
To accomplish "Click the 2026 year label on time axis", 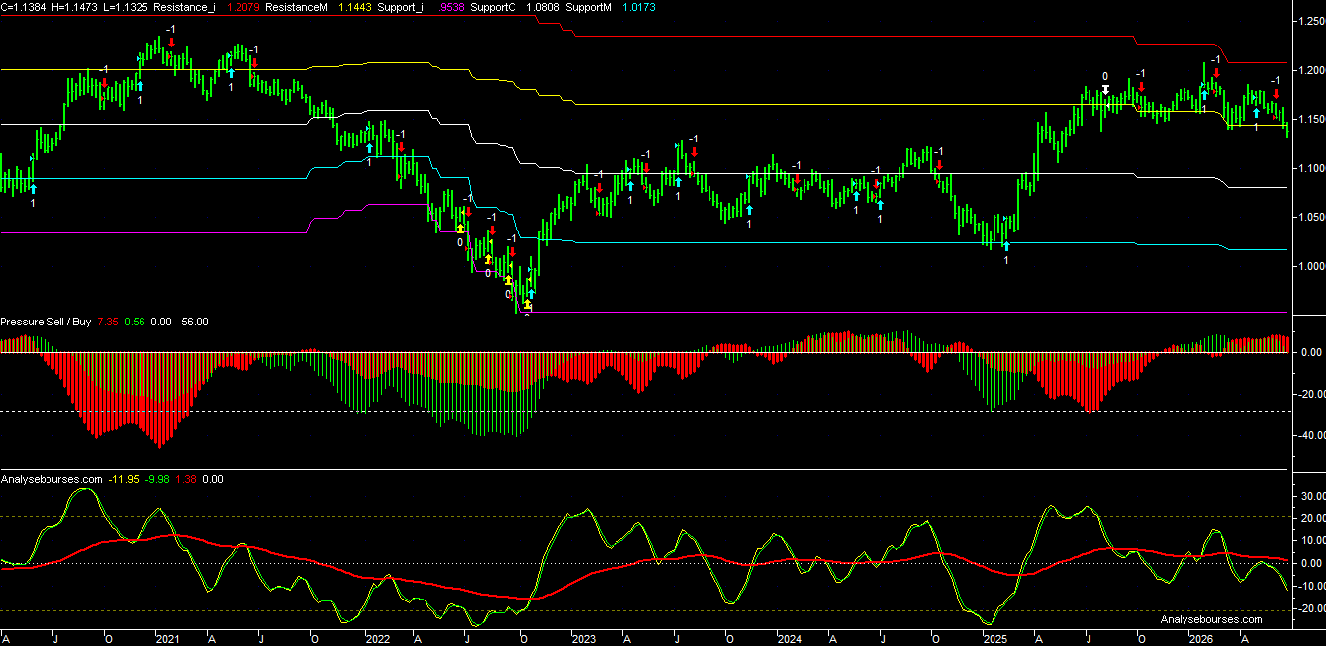I will click(x=1201, y=639).
